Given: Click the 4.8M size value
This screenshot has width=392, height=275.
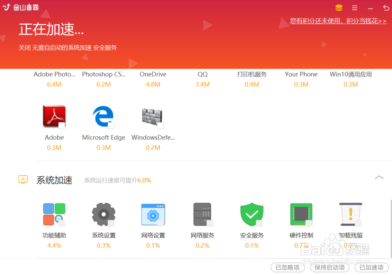Looking at the screenshot, I should pyautogui.click(x=153, y=85).
